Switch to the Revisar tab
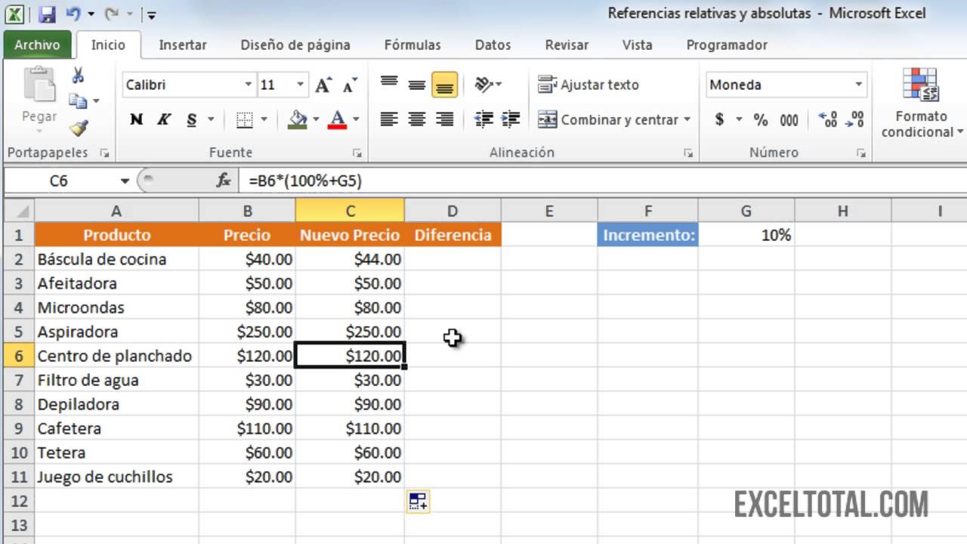The width and height of the screenshot is (967, 544). [567, 45]
